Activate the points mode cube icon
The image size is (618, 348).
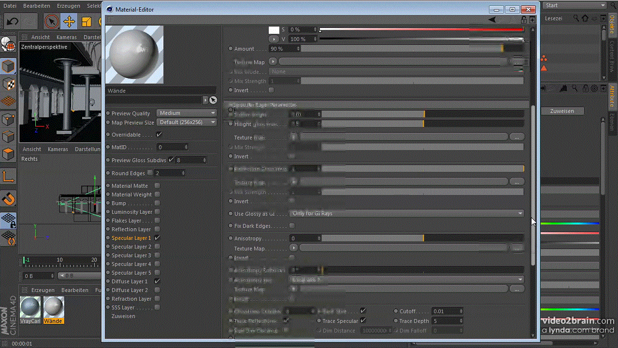coord(8,119)
